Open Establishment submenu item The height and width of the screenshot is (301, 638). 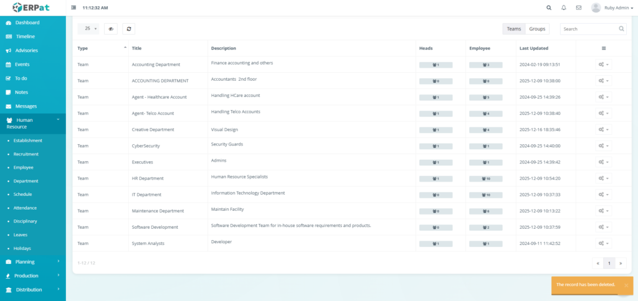click(27, 141)
